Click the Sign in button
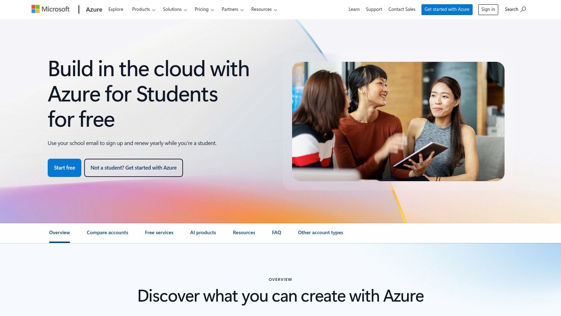The width and height of the screenshot is (561, 316). pos(488,9)
